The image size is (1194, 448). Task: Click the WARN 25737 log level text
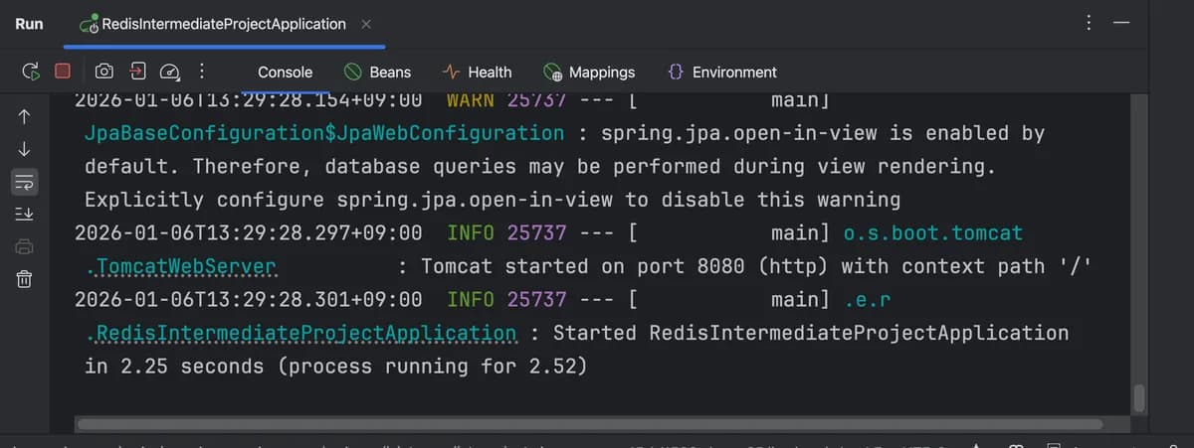click(506, 100)
